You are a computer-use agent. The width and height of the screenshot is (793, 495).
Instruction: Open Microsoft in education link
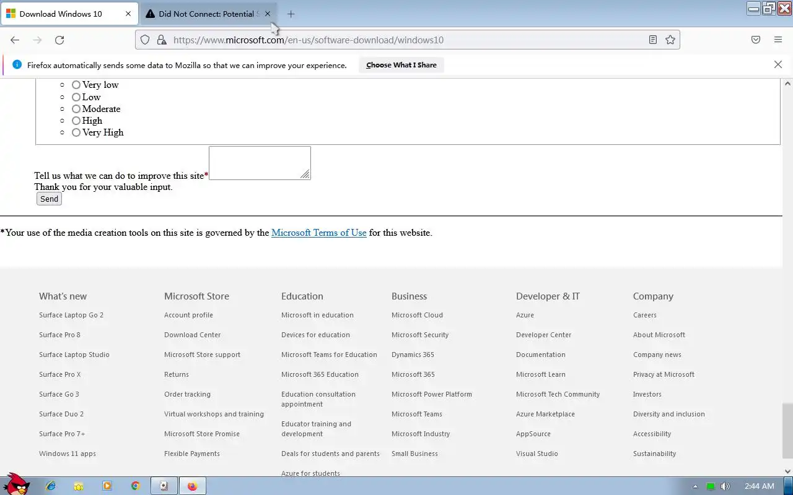coord(317,315)
